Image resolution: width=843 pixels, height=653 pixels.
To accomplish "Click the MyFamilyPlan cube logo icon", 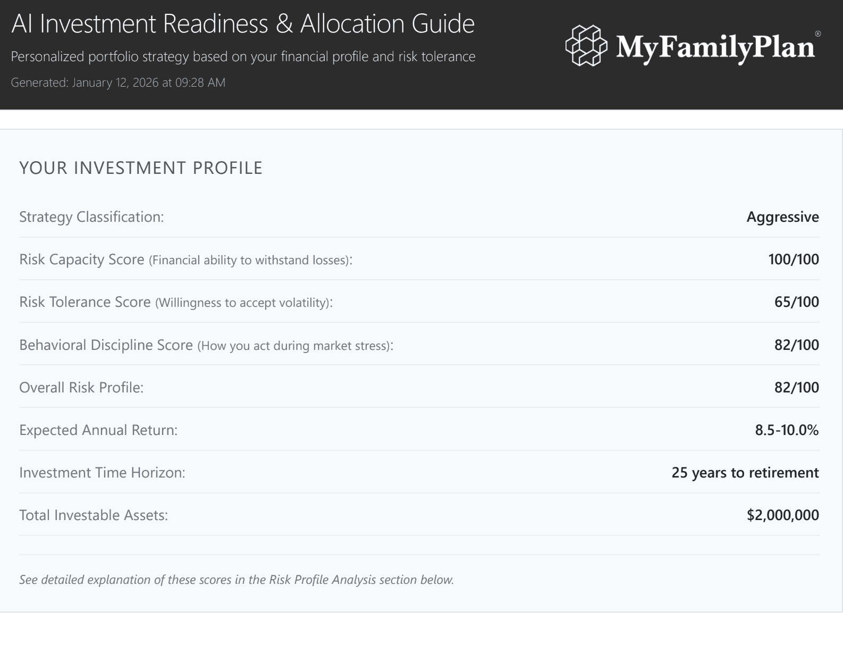I will (586, 46).
